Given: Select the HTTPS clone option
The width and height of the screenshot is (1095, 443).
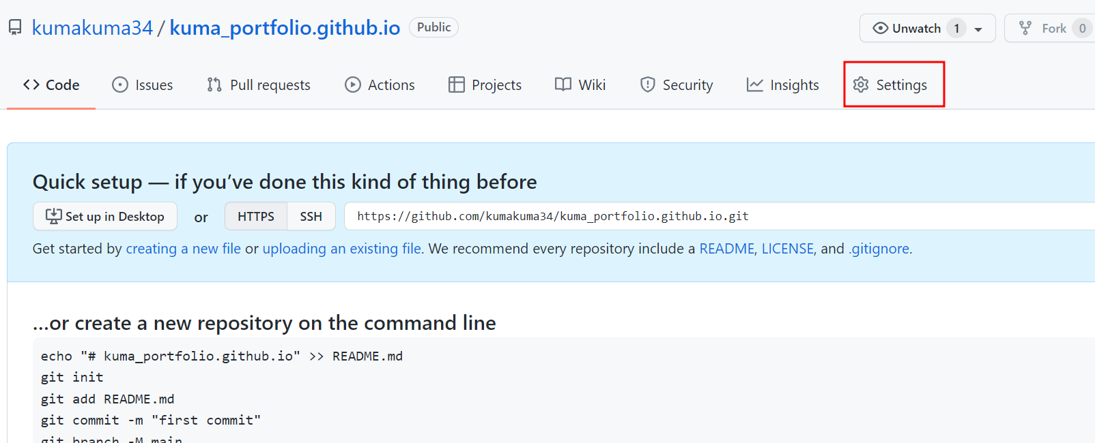Looking at the screenshot, I should click(x=256, y=216).
